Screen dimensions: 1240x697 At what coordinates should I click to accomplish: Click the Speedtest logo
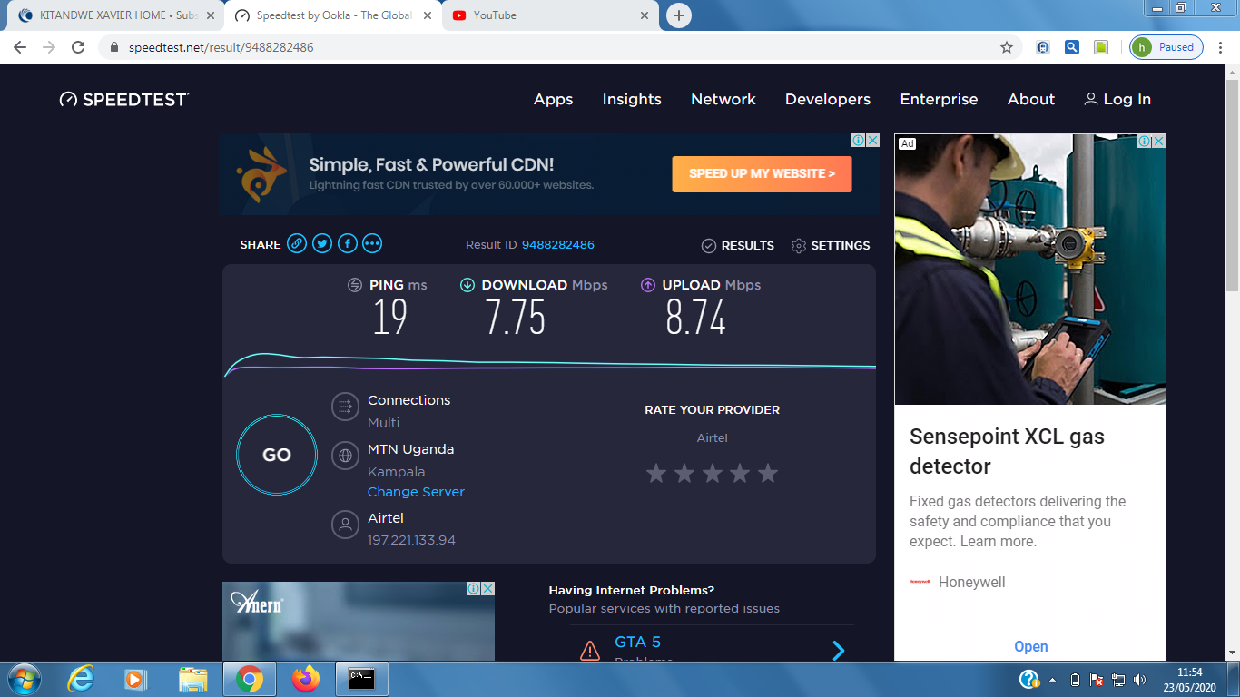(124, 100)
